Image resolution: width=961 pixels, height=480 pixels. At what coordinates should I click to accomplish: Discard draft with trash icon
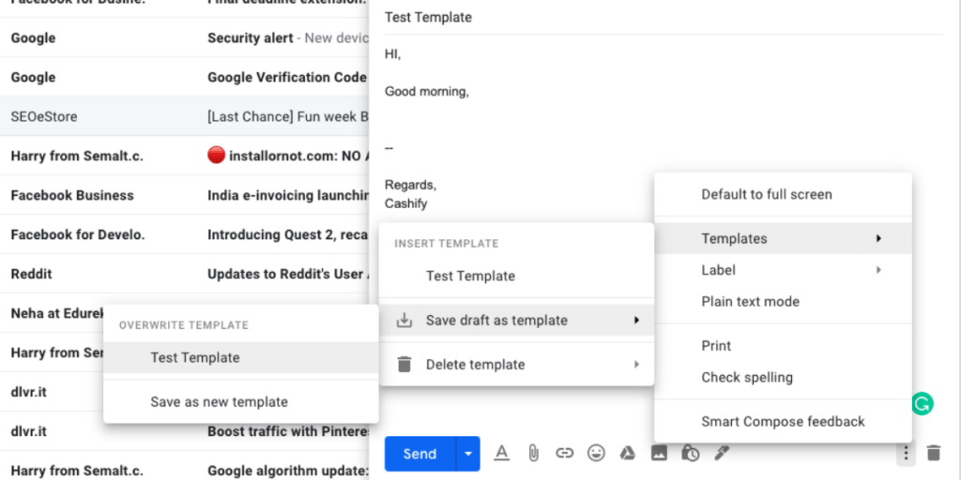coord(934,453)
